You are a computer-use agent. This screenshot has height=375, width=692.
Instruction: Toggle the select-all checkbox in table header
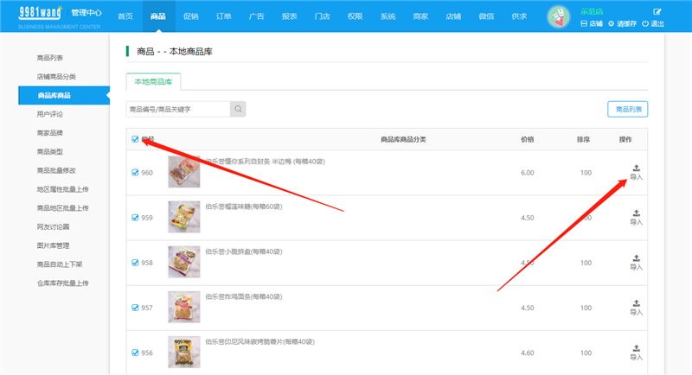tap(135, 139)
